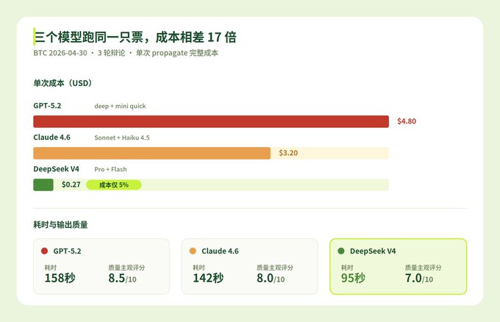Screen dimensions: 500x322
Task: Open the GPT-5.2 results card
Action: (x=101, y=266)
